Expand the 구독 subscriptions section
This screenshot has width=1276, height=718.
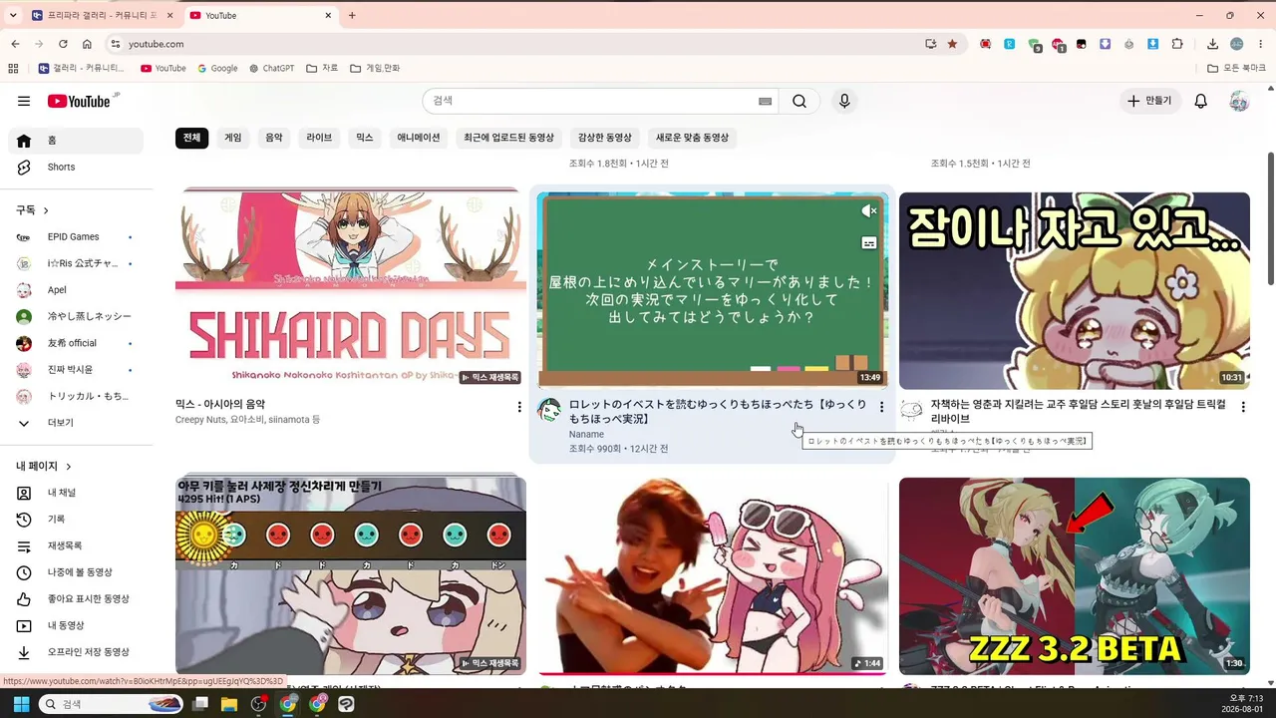coord(32,210)
